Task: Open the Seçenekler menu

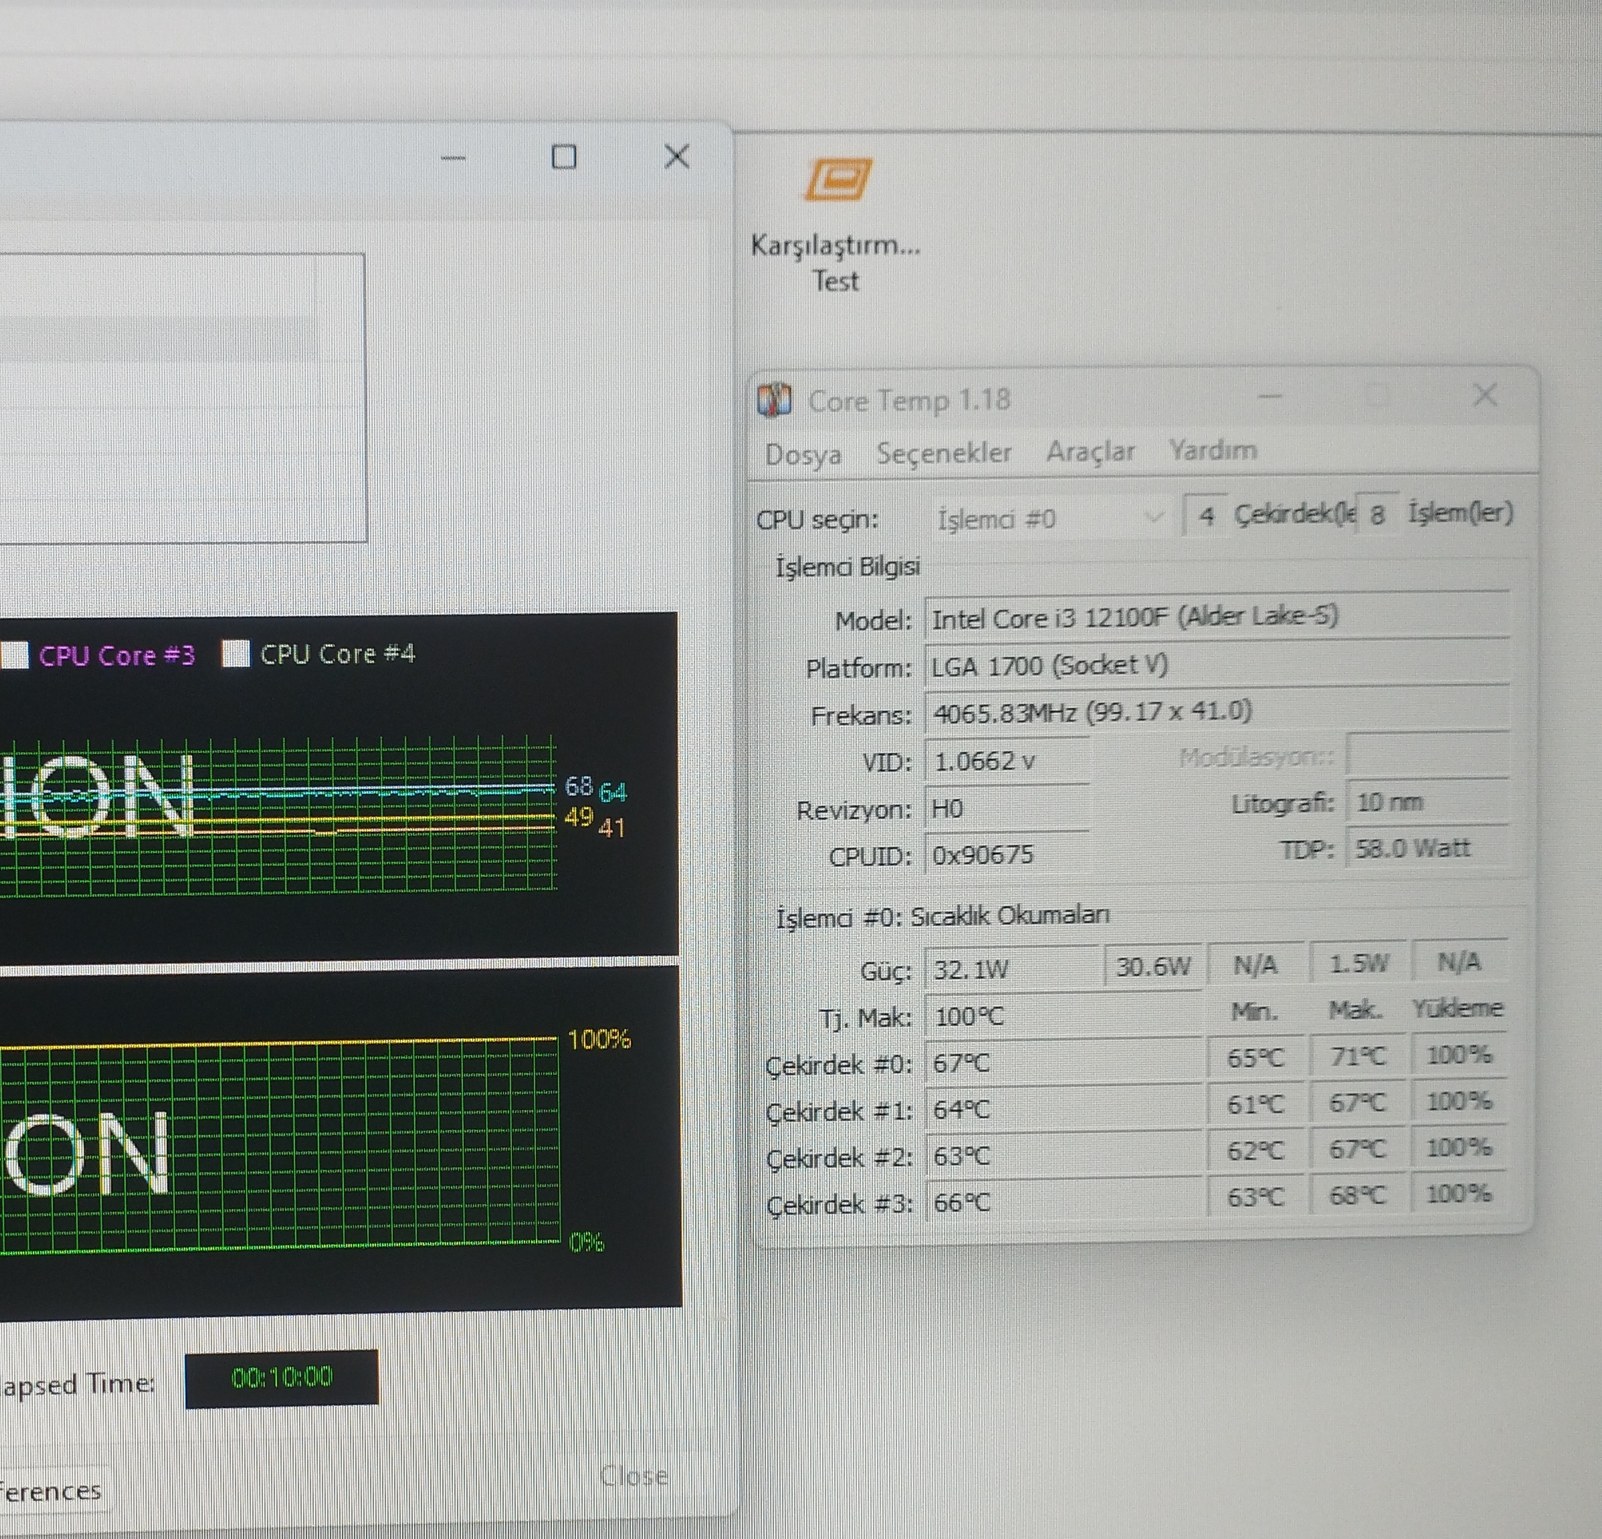Action: click(943, 453)
